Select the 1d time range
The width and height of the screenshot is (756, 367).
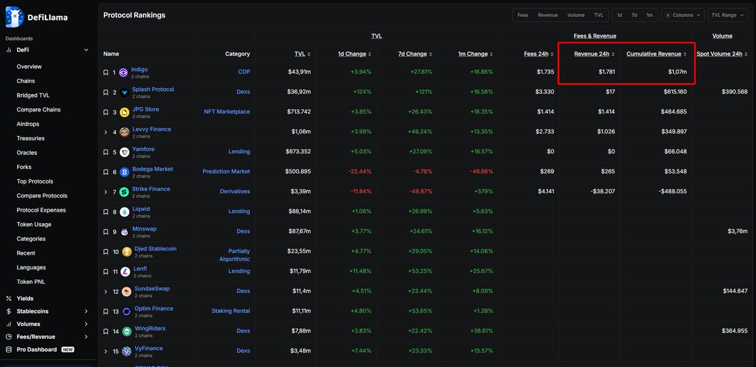point(619,15)
